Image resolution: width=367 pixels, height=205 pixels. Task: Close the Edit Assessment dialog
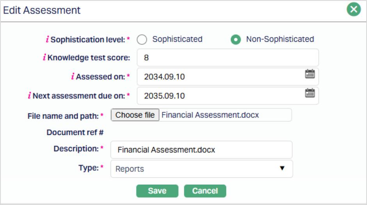click(353, 10)
